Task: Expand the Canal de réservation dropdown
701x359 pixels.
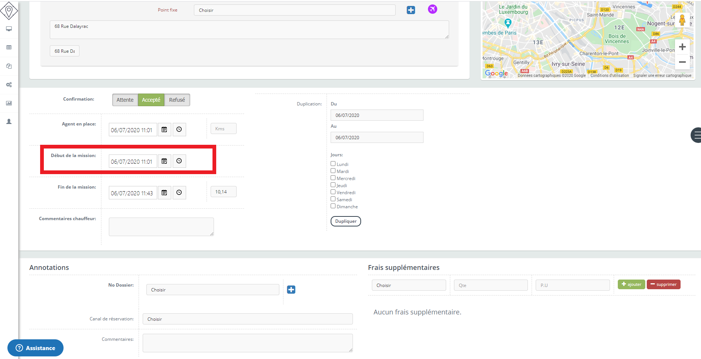Action: pyautogui.click(x=247, y=319)
